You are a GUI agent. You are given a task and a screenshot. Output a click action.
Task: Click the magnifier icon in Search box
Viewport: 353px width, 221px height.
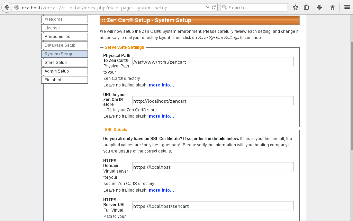click(225, 7)
